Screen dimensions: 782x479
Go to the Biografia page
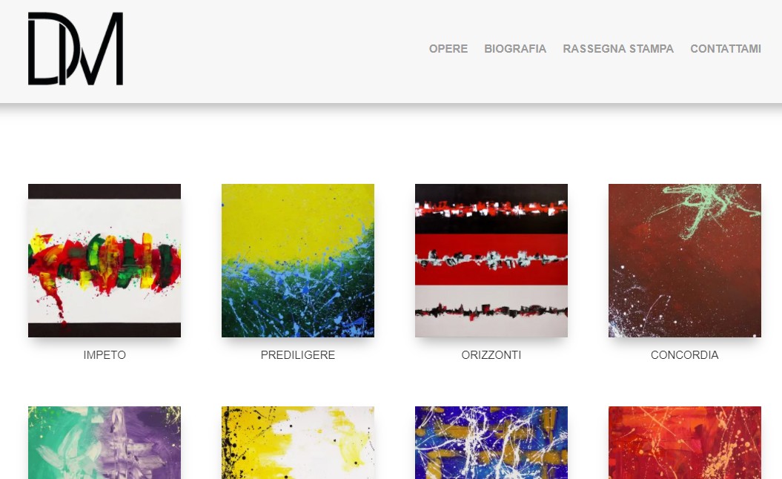coord(515,49)
